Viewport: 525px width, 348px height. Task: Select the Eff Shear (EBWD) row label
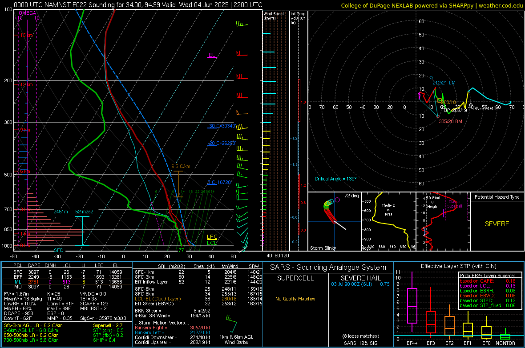(154, 304)
